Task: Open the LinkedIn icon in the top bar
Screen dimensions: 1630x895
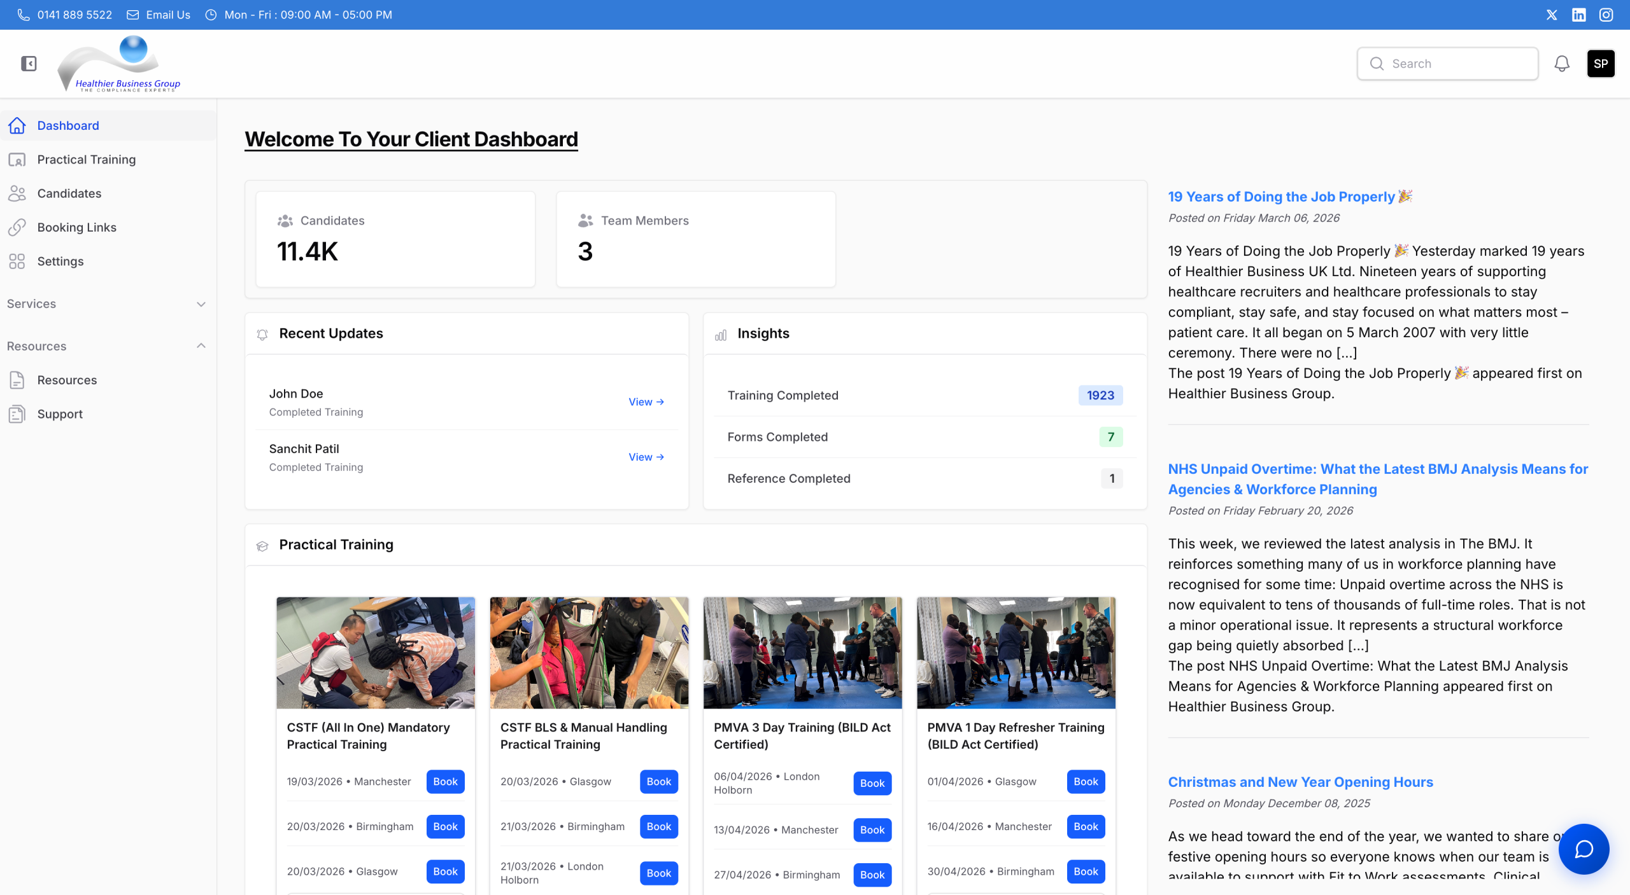Action: [1580, 15]
